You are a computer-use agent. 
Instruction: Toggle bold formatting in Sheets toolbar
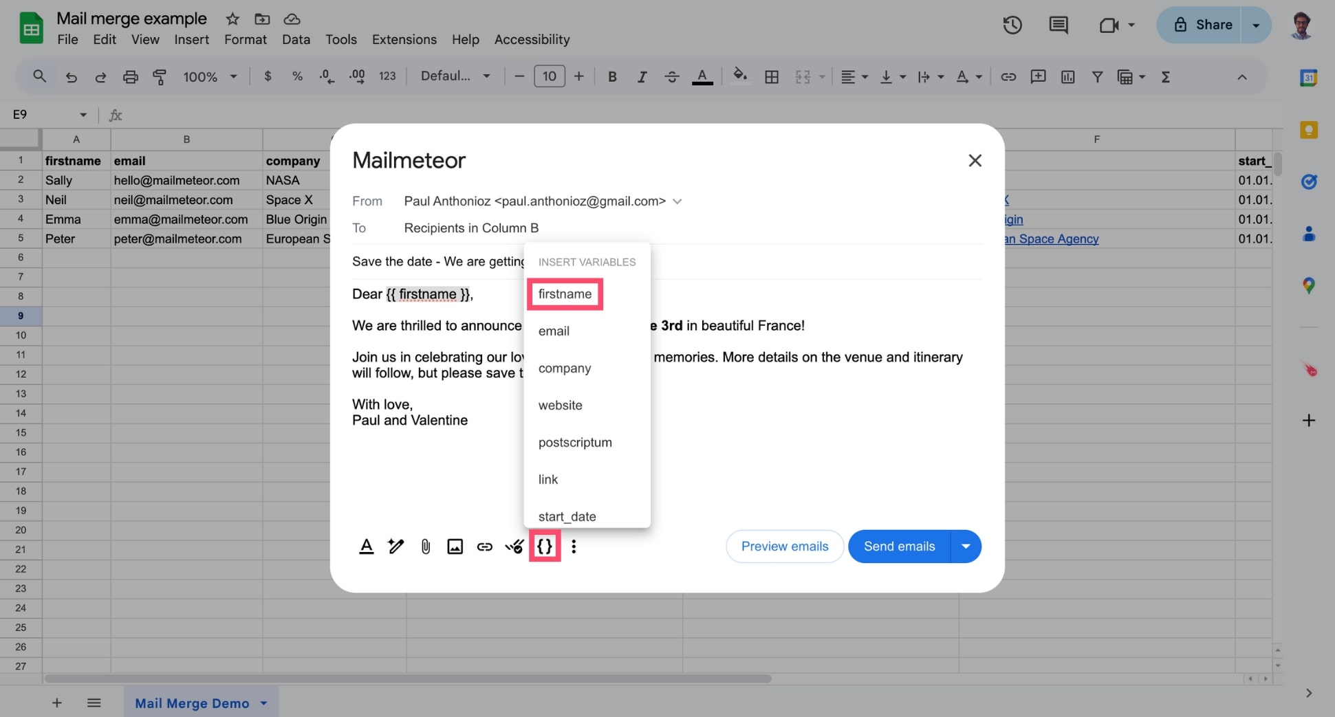(611, 76)
